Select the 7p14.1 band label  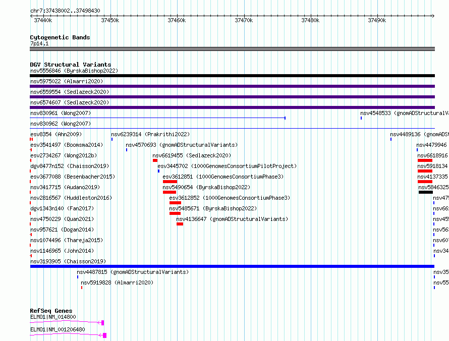(39, 43)
